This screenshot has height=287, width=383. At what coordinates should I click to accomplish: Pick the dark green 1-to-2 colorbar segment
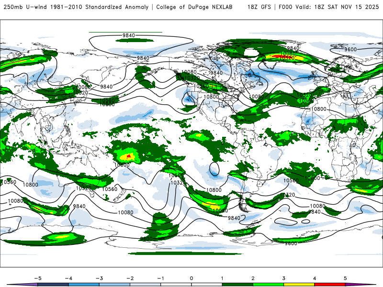coord(237,285)
